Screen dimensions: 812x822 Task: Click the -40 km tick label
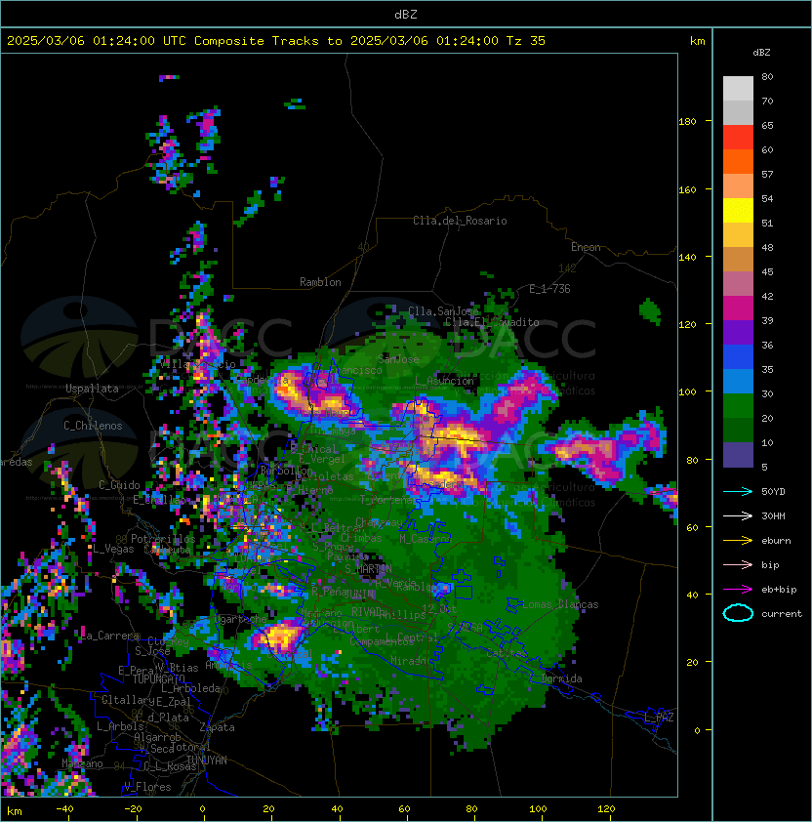tap(64, 809)
